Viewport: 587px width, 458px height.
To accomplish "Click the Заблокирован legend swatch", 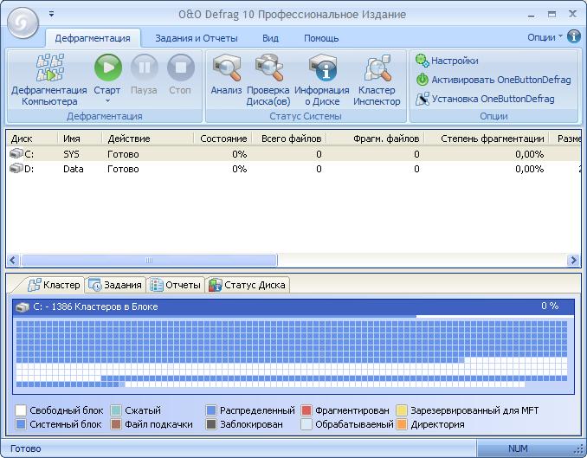I will [211, 424].
